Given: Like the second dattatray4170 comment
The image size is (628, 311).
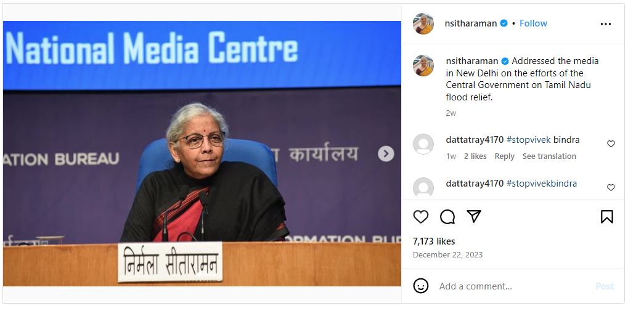Looking at the screenshot, I should (x=611, y=187).
